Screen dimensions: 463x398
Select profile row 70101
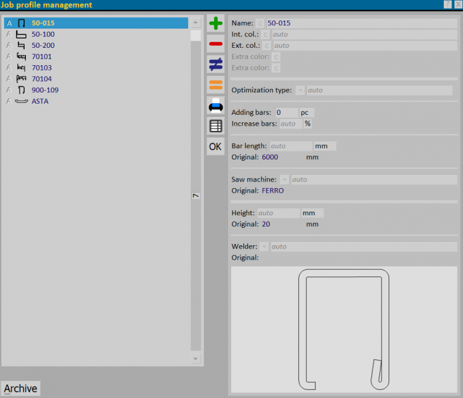coord(96,56)
